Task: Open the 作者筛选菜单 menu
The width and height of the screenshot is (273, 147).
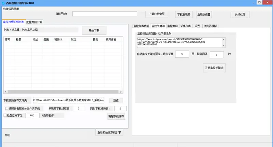Action: (x=11, y=9)
